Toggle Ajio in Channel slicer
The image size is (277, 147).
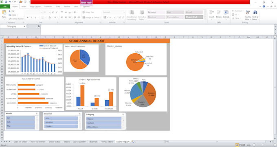[x=61, y=118]
